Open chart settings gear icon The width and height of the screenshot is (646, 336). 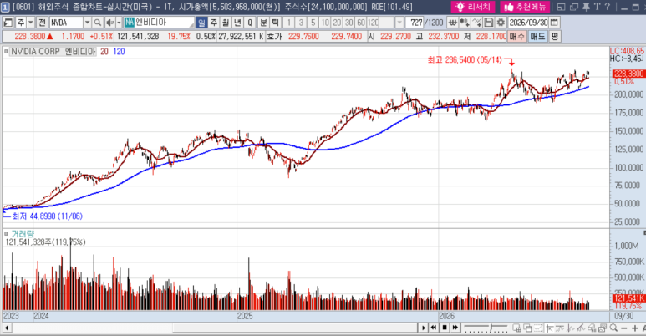501,23
